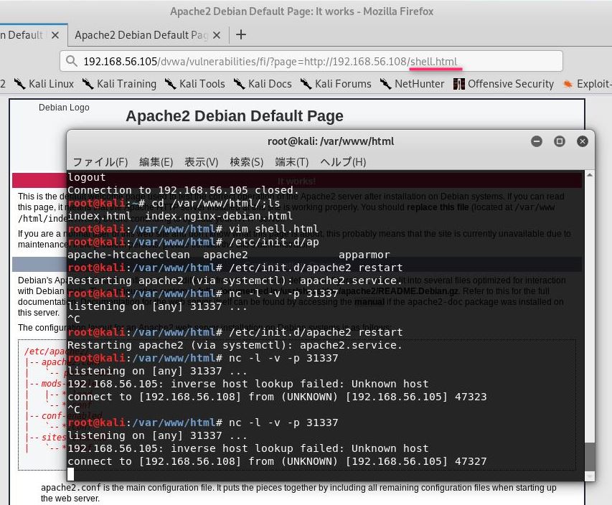The image size is (612, 505).
Task: Click the dragon icon beside Kali Docs
Action: pos(239,84)
